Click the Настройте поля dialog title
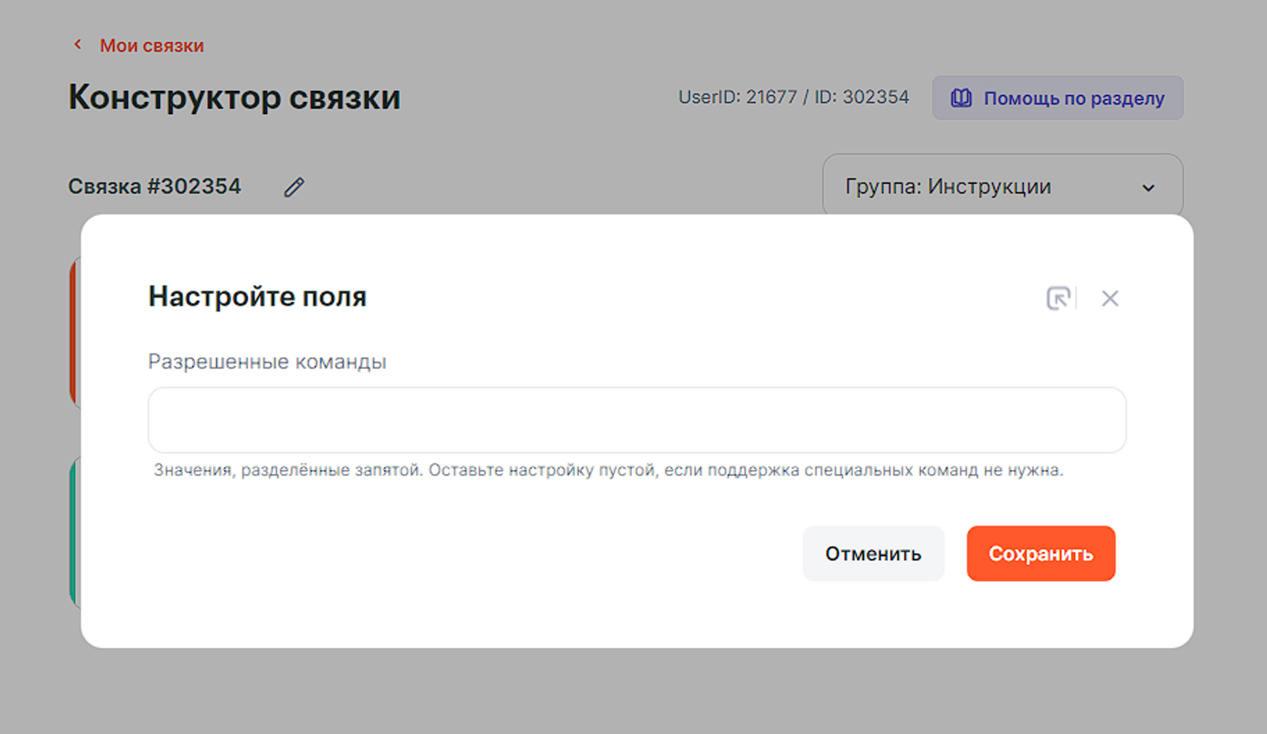 click(257, 297)
